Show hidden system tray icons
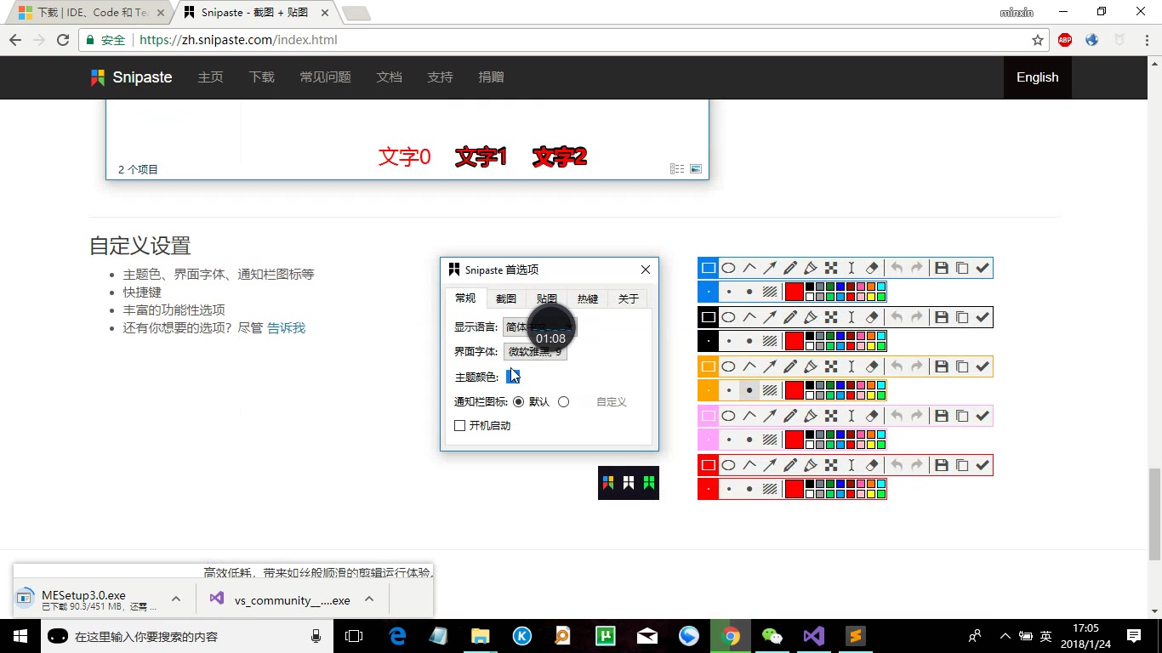This screenshot has height=653, width=1162. pos(1005,636)
